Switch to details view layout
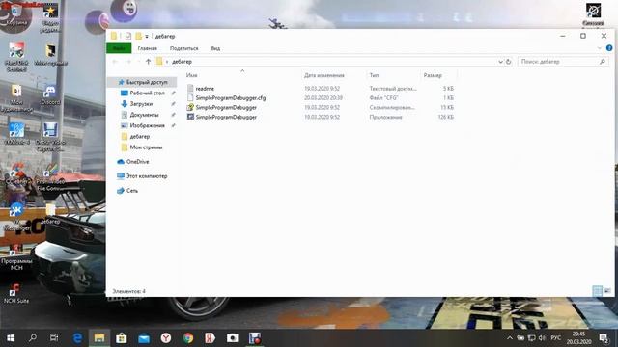618x347 pixels. 597,291
